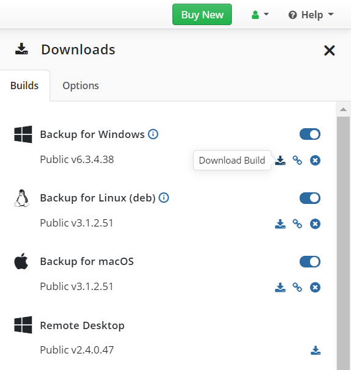Screen dimensions: 351x370
Task: Click the scrollbar up arrow
Action: point(343,109)
